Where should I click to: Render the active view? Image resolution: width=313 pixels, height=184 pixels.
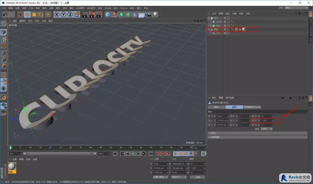tap(85, 15)
